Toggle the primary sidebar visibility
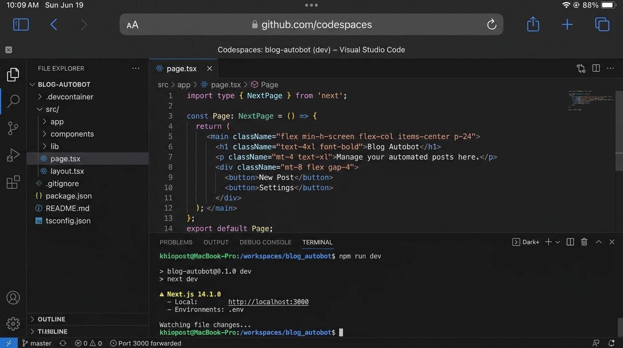Screen dimensions: 623x348 coord(20,24)
